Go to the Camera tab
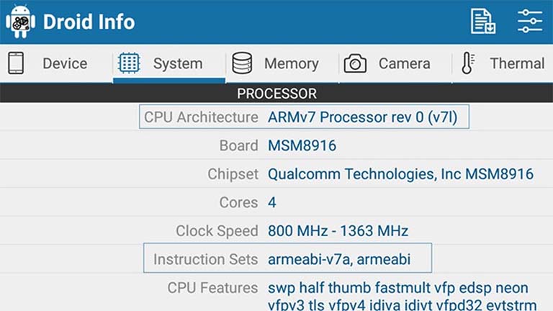Viewport: 553px width, 311px height. pos(404,63)
